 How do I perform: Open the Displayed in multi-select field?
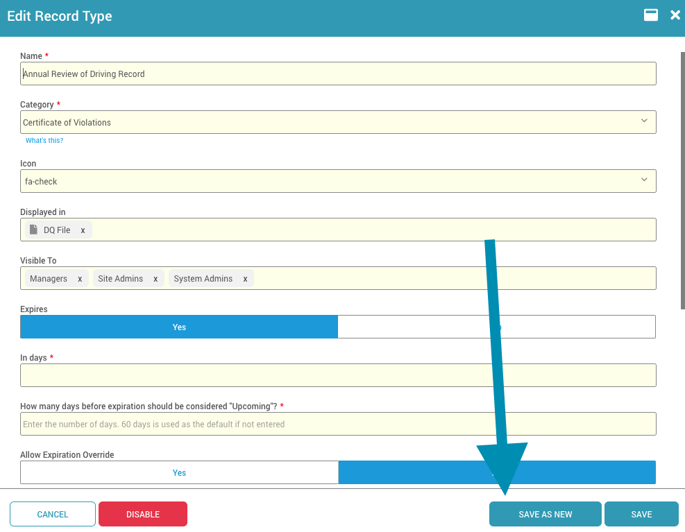375,230
